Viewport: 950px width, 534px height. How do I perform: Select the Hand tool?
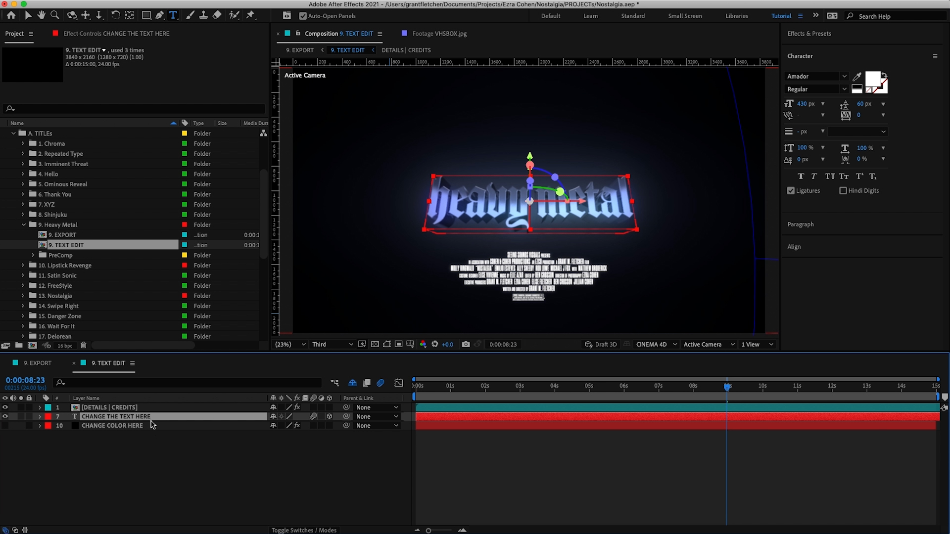[42, 15]
